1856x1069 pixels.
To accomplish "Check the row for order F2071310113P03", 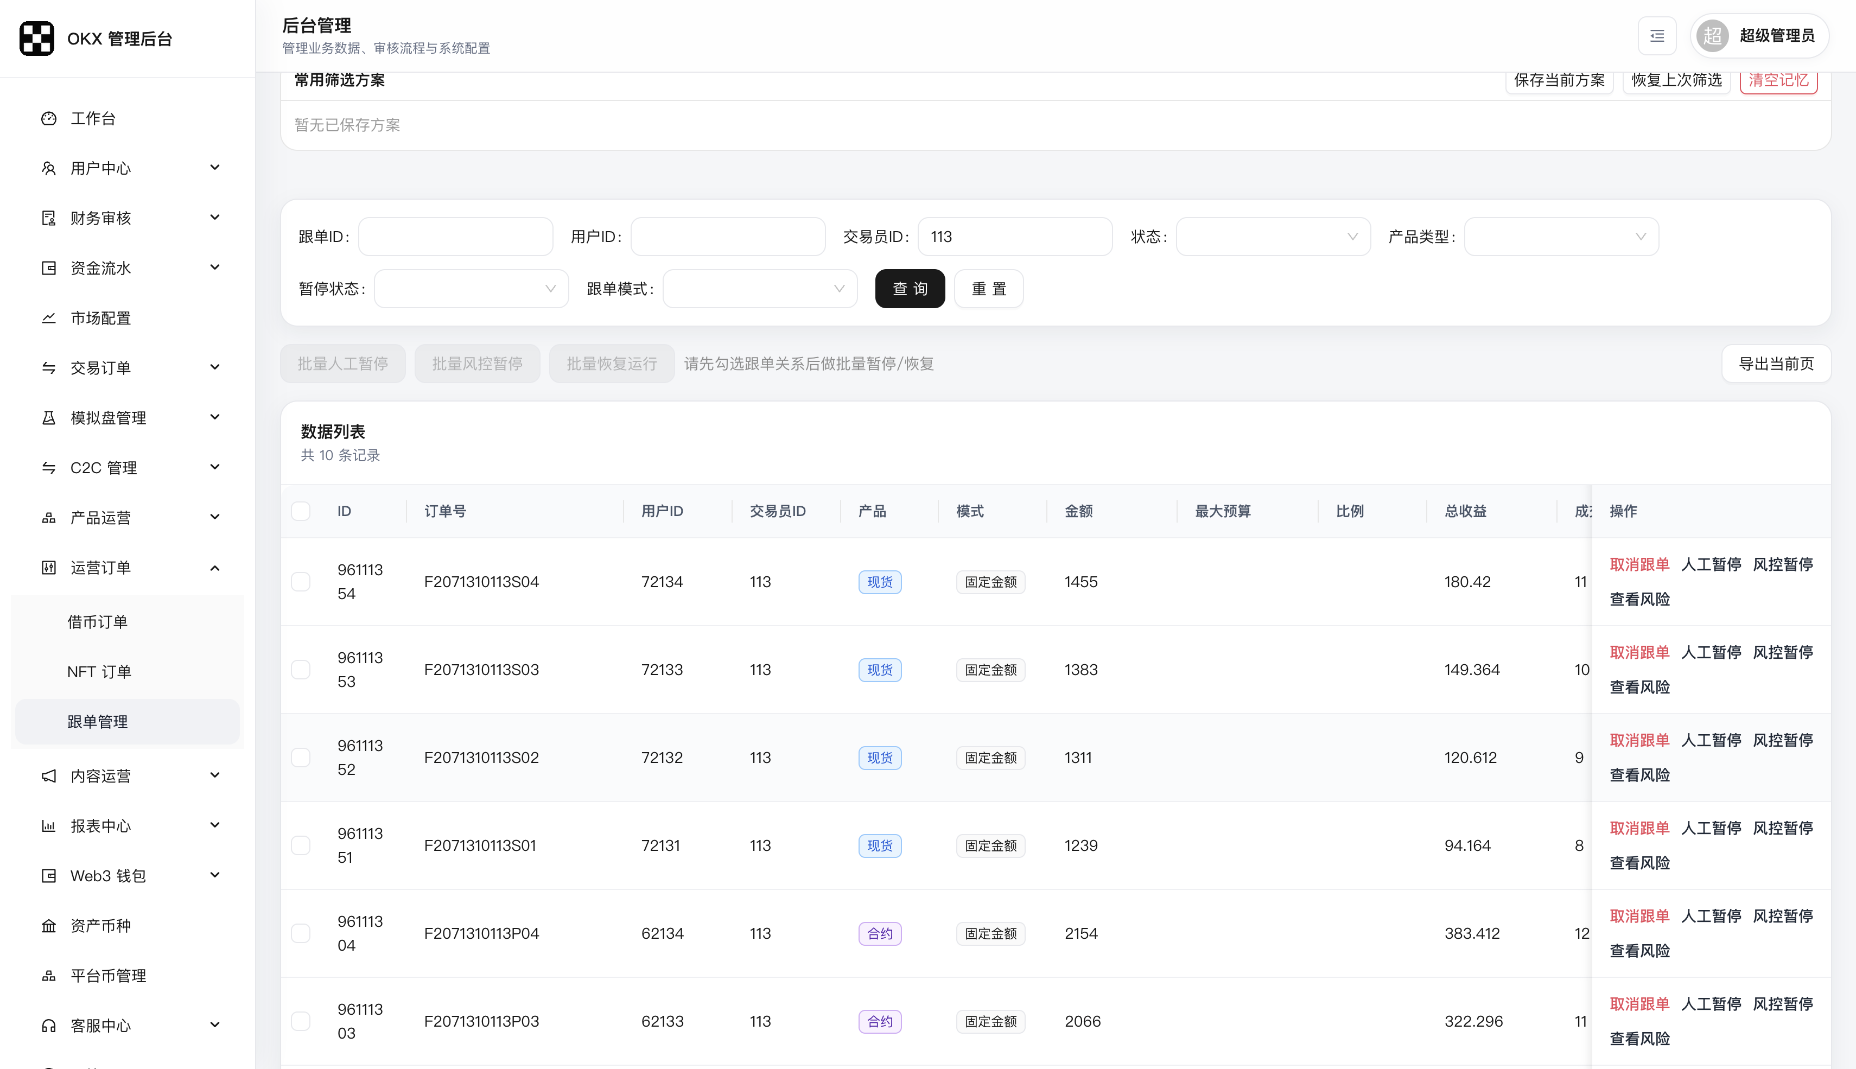I will [300, 1021].
